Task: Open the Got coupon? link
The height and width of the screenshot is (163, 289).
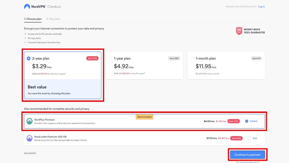Action: tap(30, 153)
